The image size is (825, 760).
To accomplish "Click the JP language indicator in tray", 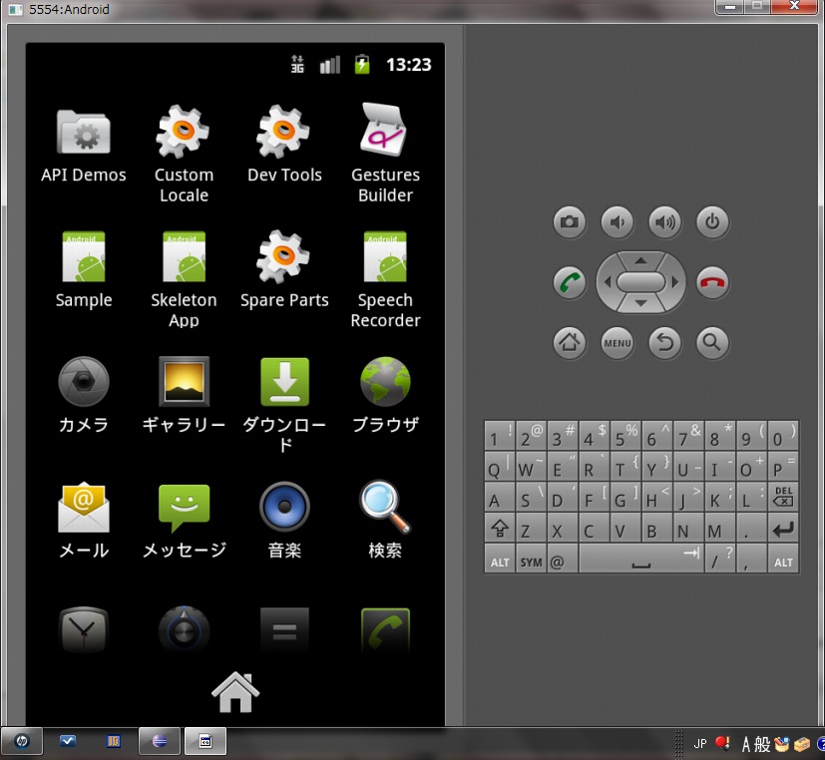I will pos(699,743).
